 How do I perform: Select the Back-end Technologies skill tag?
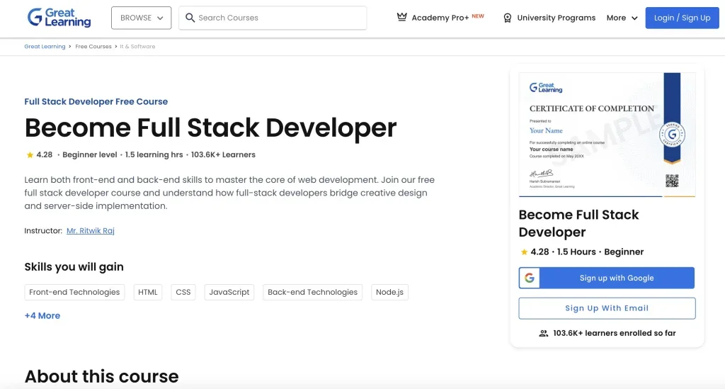[x=312, y=293]
